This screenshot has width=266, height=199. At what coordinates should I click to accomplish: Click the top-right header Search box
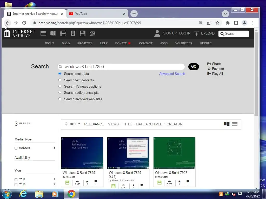click(x=234, y=34)
